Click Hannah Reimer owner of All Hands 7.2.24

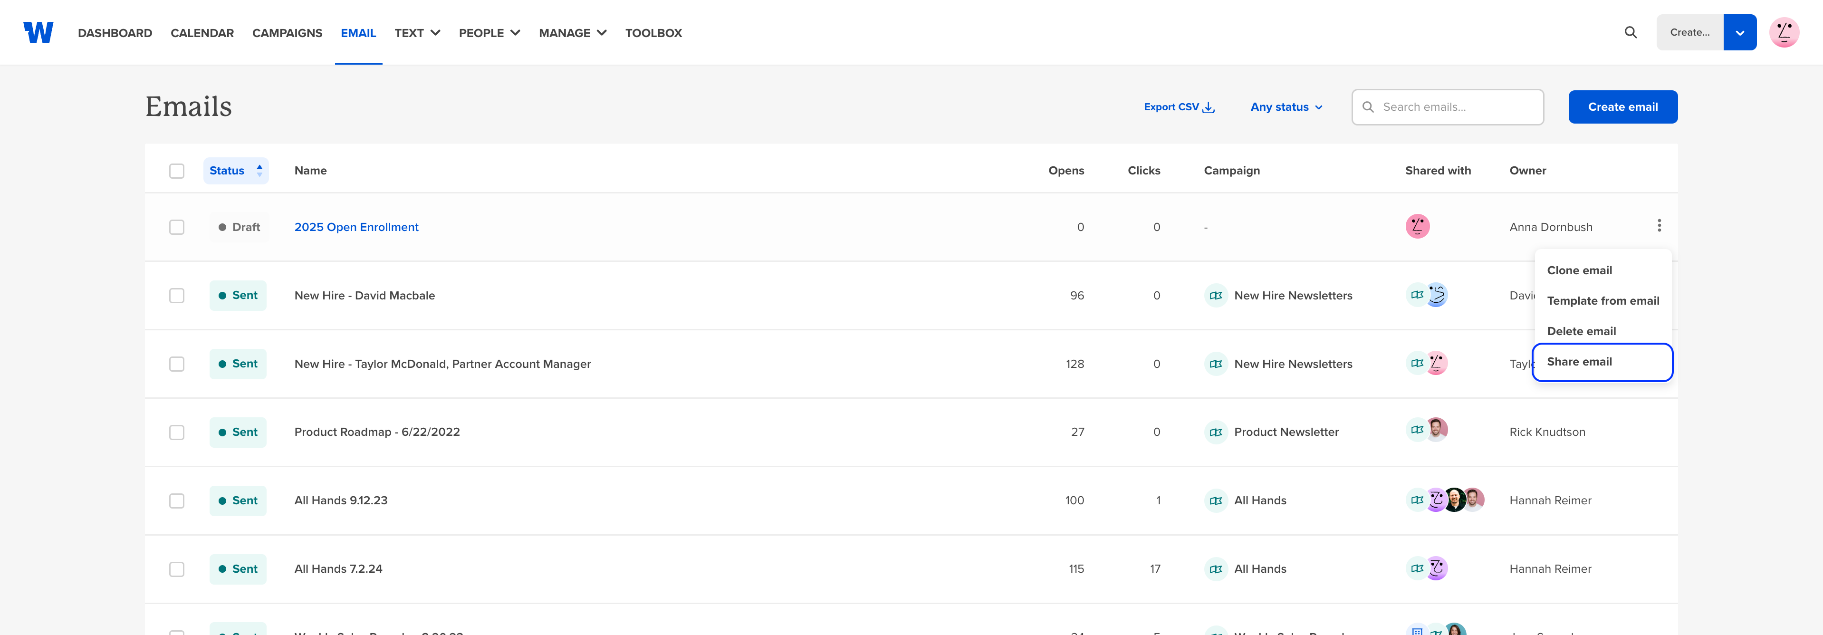click(x=1550, y=569)
